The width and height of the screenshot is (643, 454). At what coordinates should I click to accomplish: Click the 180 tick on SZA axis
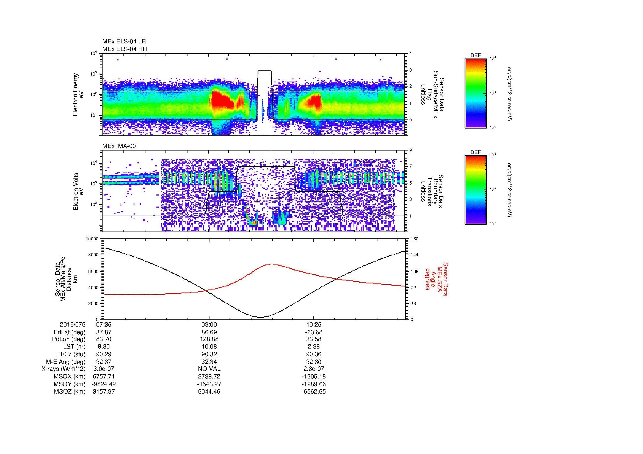pyautogui.click(x=415, y=239)
